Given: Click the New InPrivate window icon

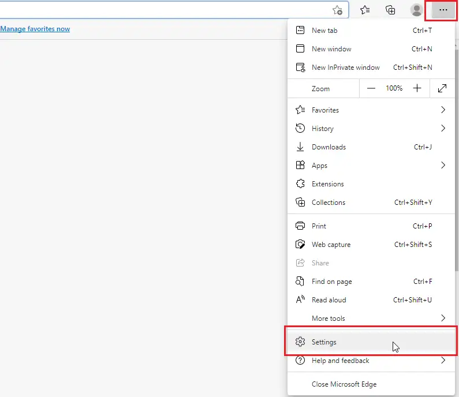Looking at the screenshot, I should 300,68.
